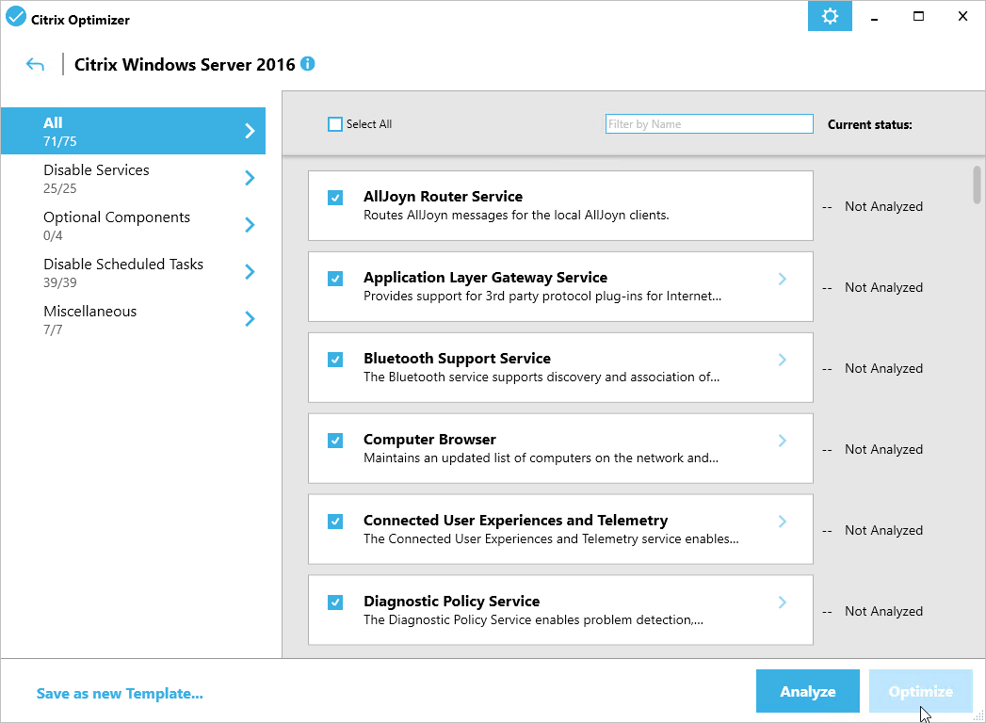Screen dimensions: 986x723
Task: Open the Optional Components category
Action: pos(134,225)
